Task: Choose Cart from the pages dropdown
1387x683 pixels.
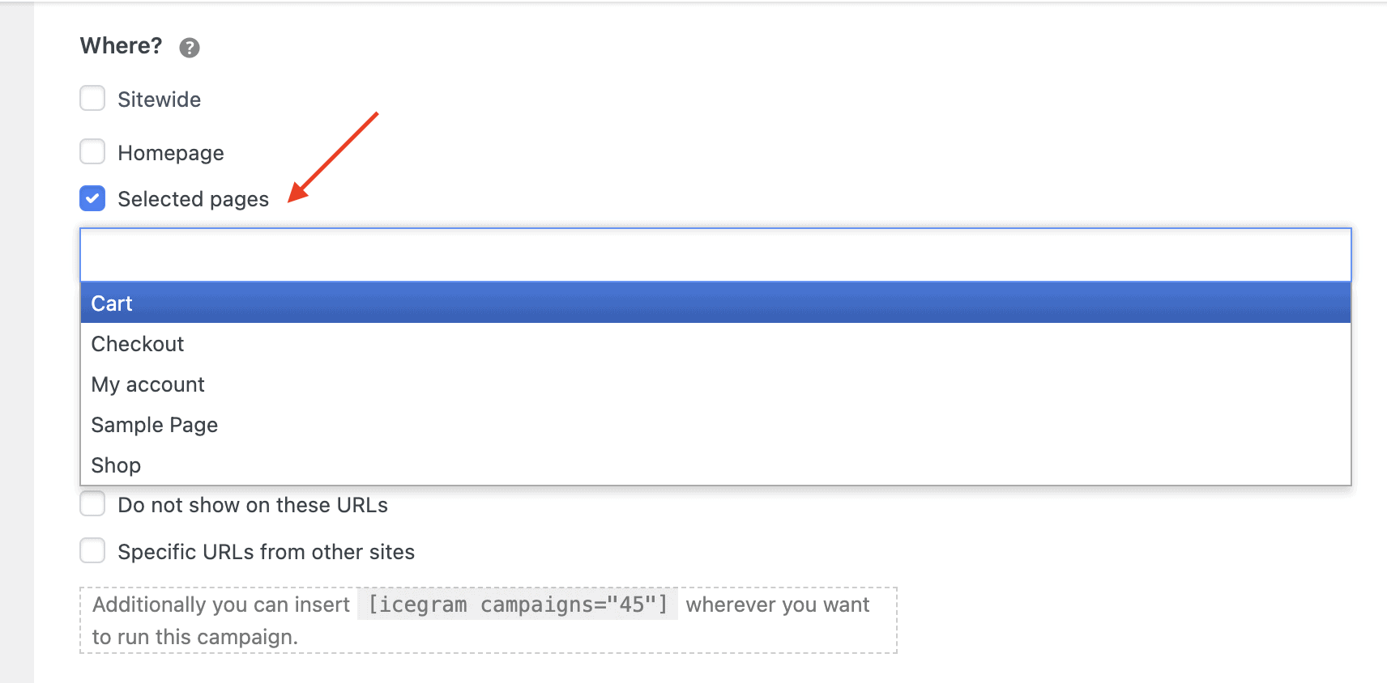Action: pyautogui.click(x=715, y=303)
